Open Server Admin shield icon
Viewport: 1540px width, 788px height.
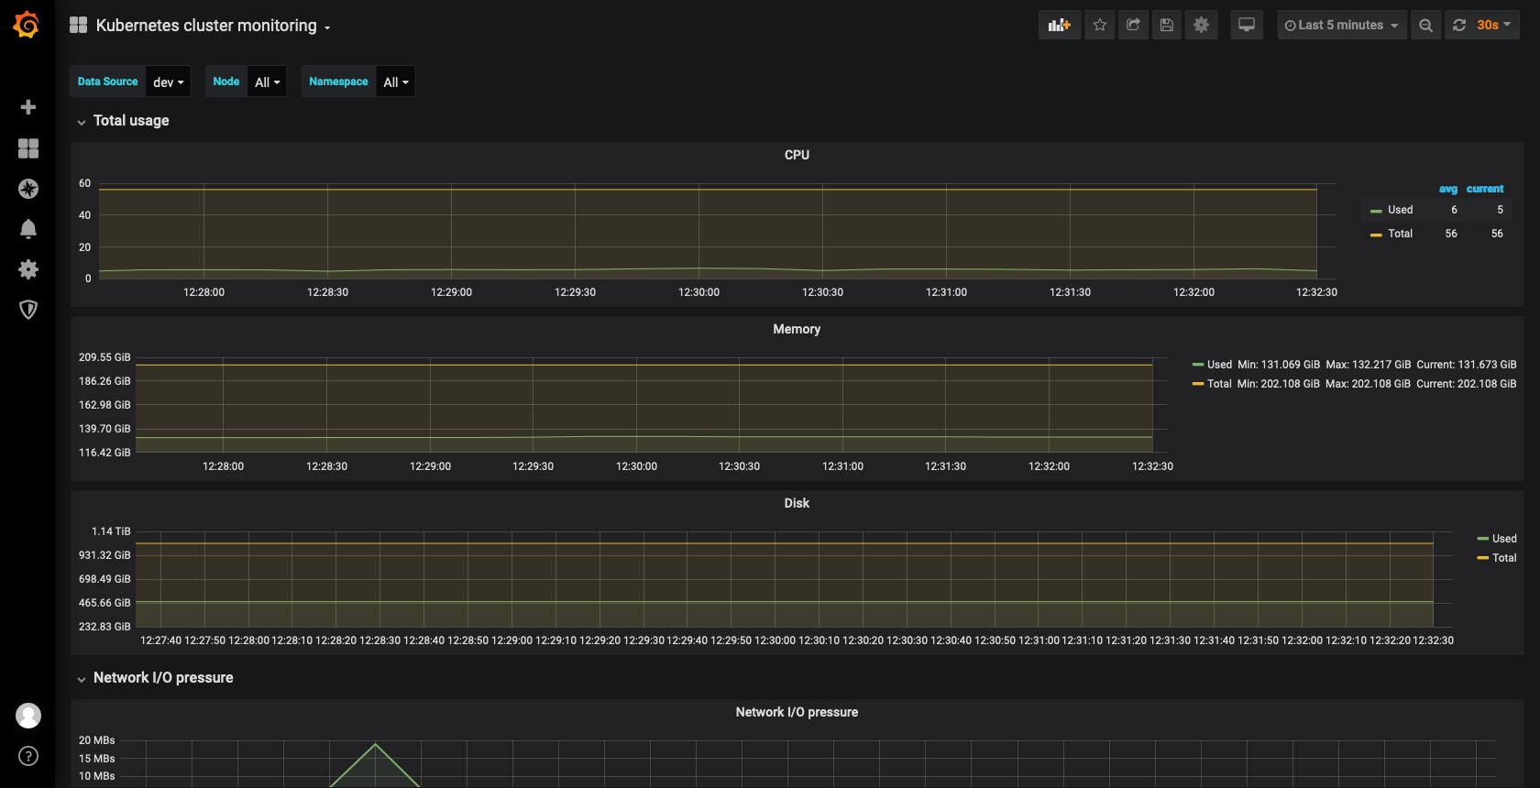(x=28, y=310)
